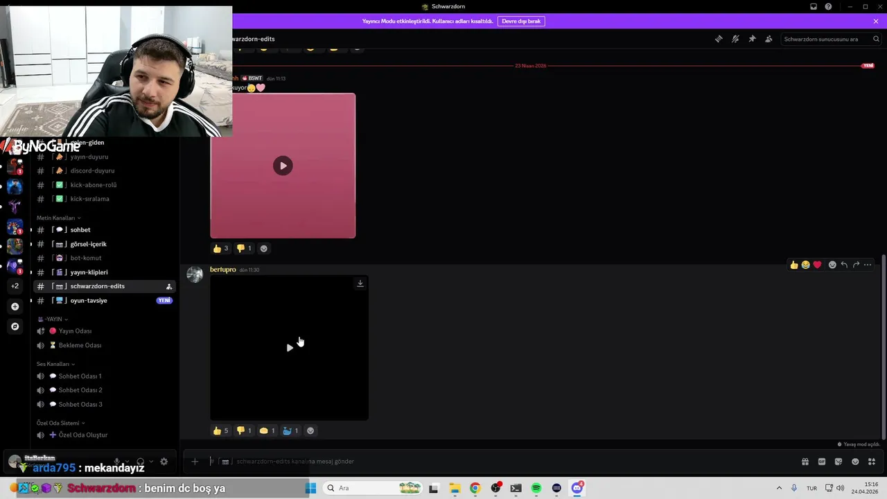
Task: Click the Devre dışı bırak button
Action: (x=521, y=21)
